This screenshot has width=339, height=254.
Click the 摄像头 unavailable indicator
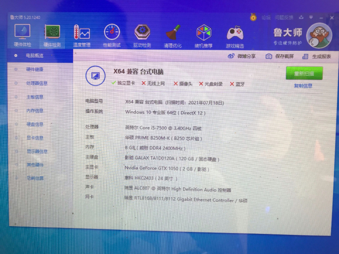point(183,84)
